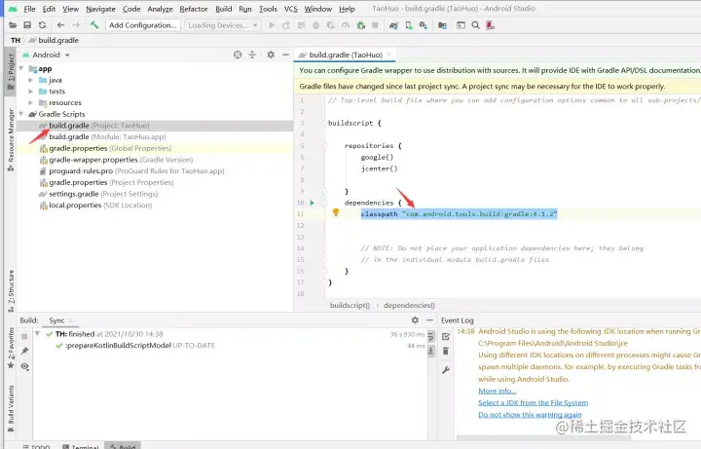Open the Build menu
This screenshot has height=449, width=701.
(224, 9)
